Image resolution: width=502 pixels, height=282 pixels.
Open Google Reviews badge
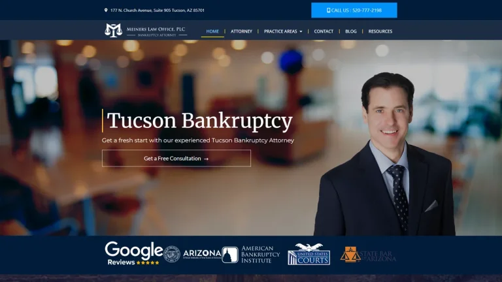134,253
